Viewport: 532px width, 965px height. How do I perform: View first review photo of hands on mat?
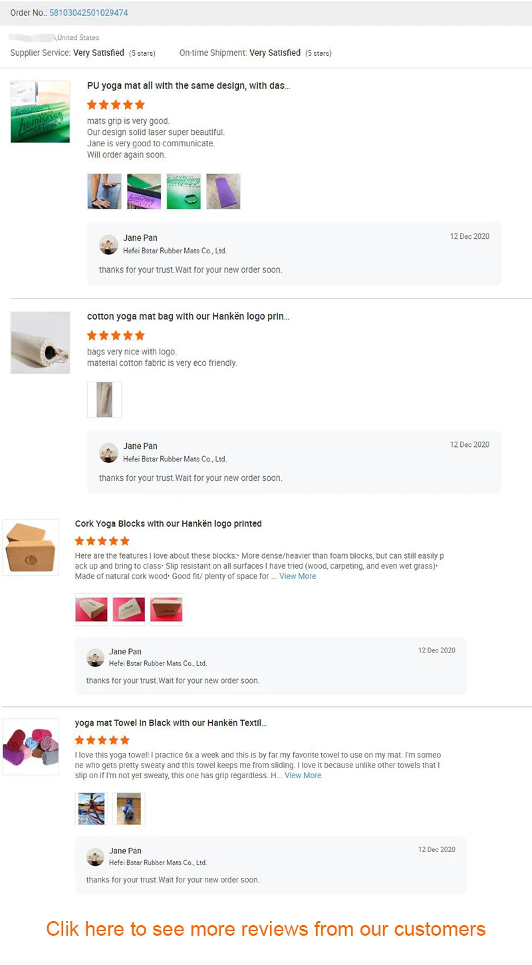(x=104, y=192)
